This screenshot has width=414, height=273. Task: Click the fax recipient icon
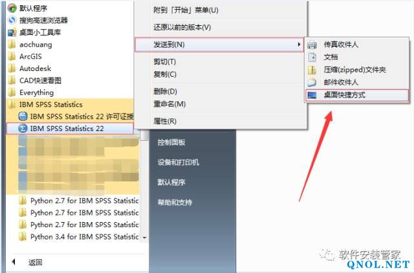pyautogui.click(x=312, y=45)
